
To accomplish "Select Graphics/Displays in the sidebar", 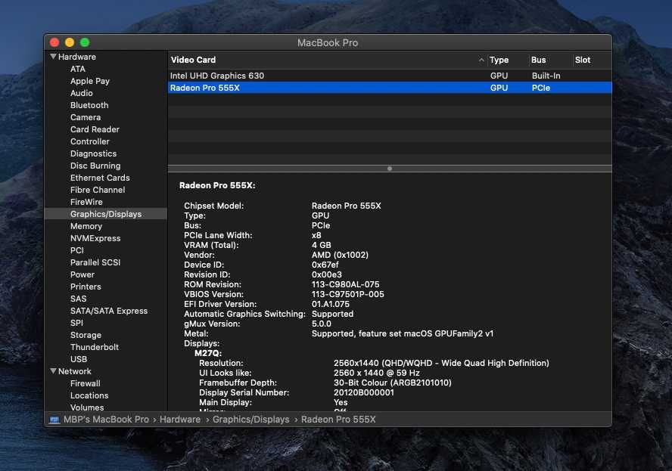I will coord(106,214).
